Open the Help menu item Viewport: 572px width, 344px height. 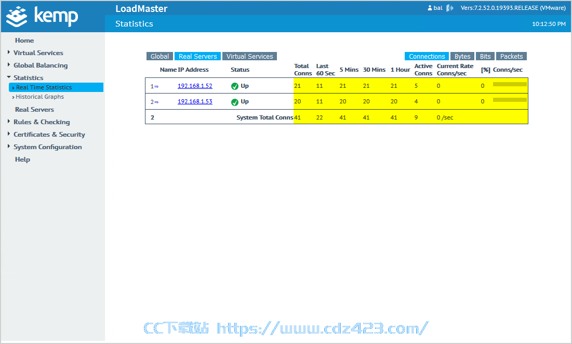click(23, 160)
